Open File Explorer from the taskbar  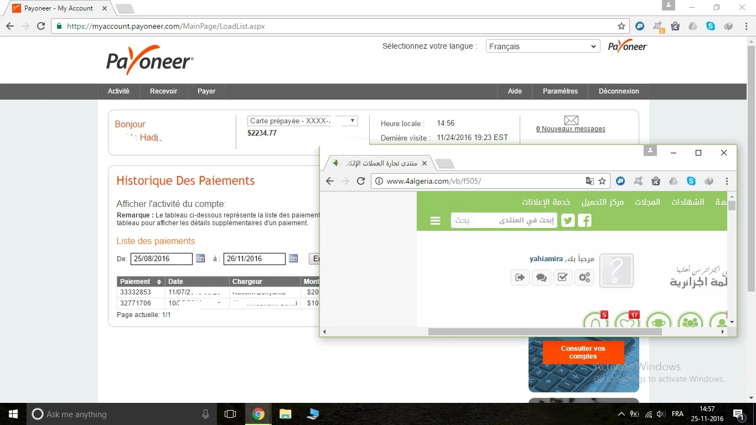click(285, 414)
